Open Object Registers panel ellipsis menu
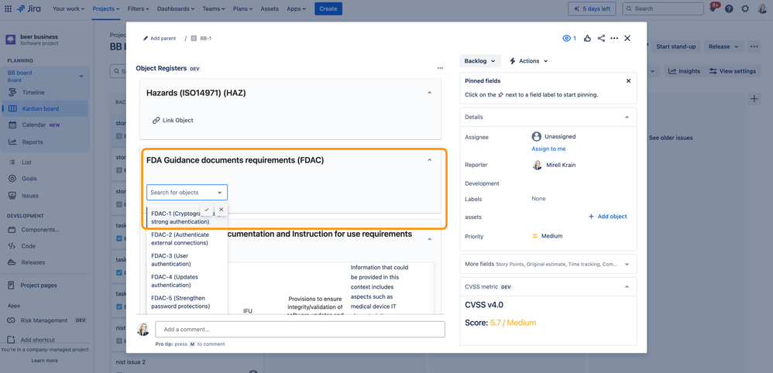773x373 pixels. click(440, 69)
